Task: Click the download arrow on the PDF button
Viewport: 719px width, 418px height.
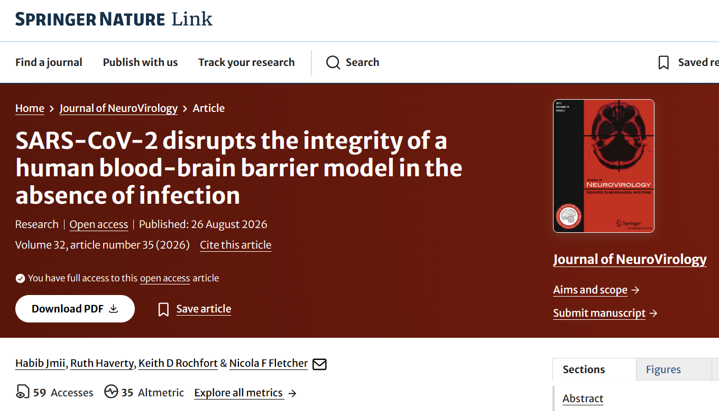Action: click(113, 309)
